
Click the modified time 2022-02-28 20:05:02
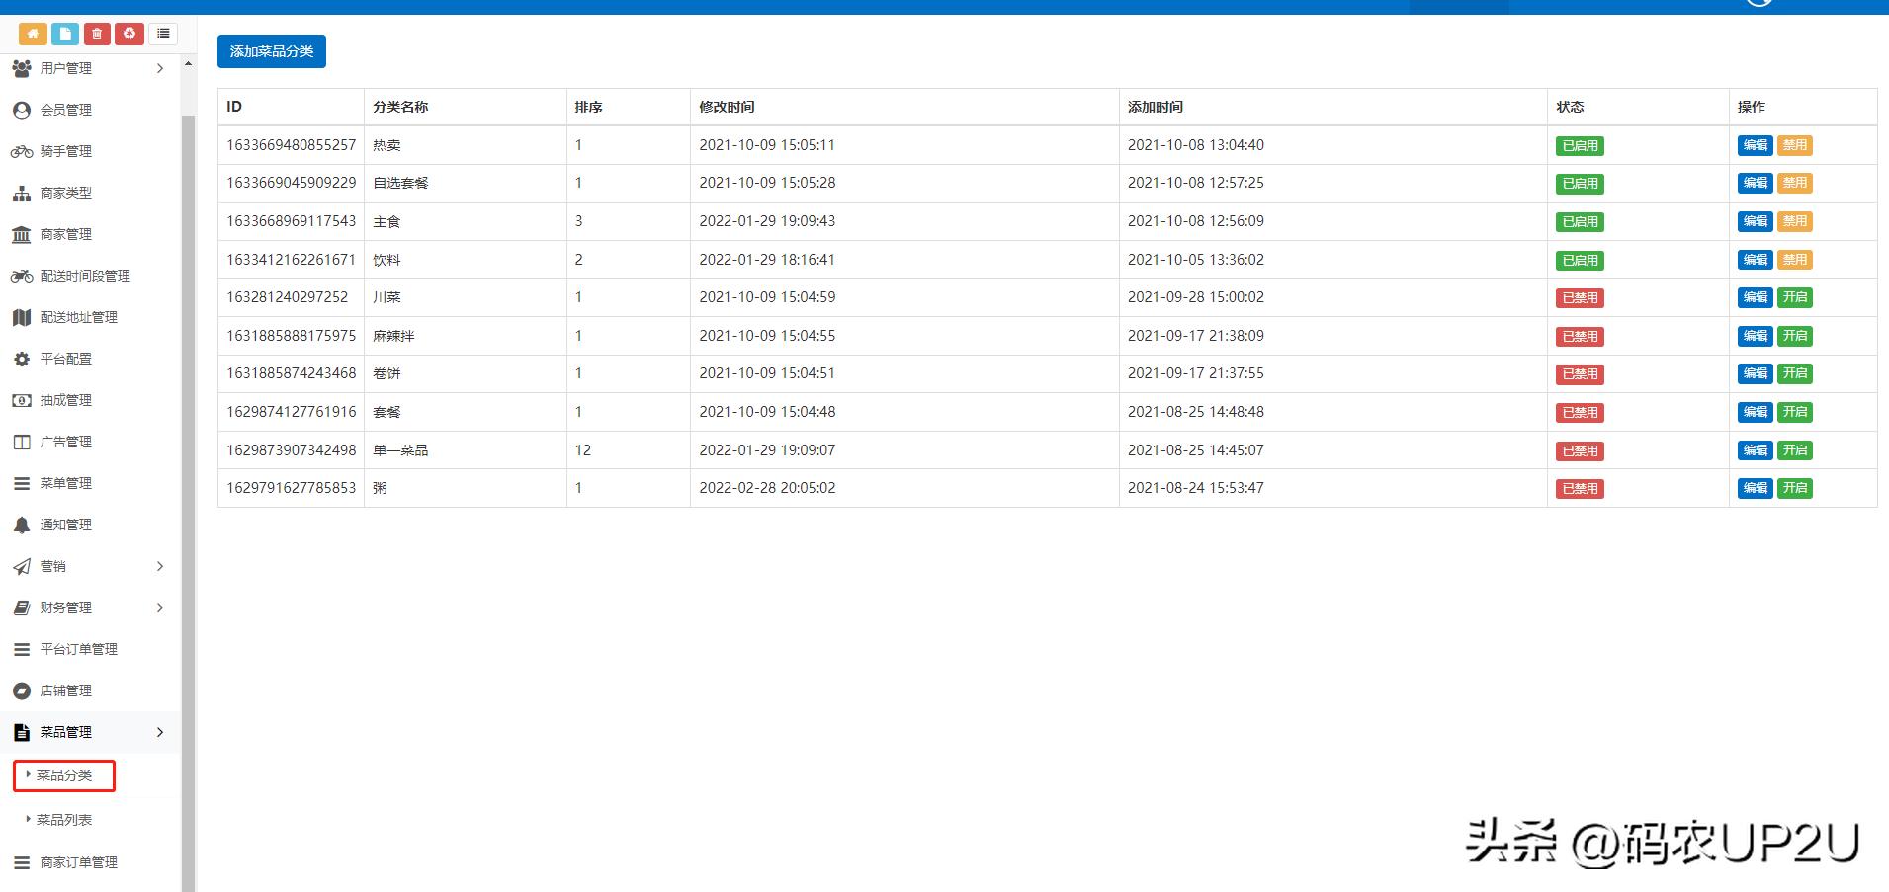click(x=767, y=488)
